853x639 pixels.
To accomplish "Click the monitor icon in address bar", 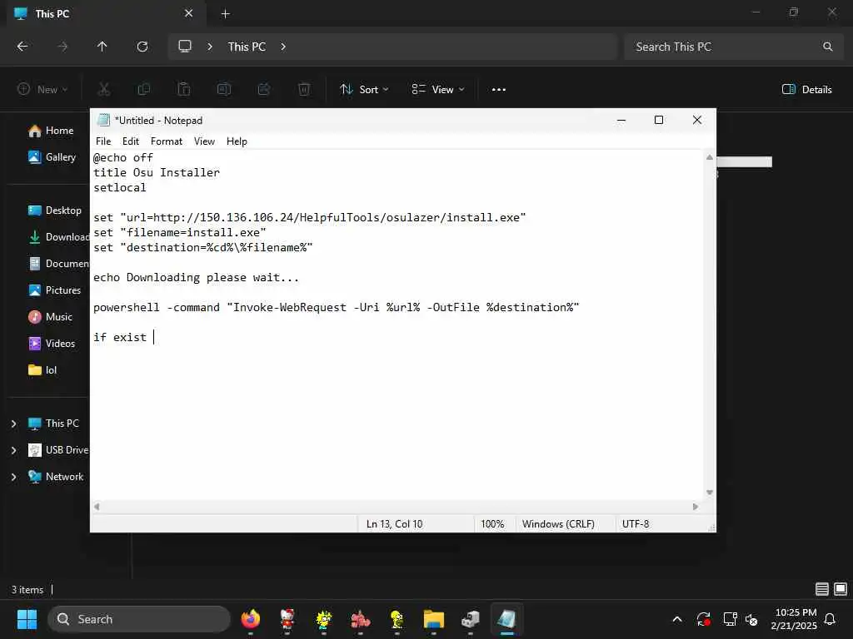I will pyautogui.click(x=185, y=47).
